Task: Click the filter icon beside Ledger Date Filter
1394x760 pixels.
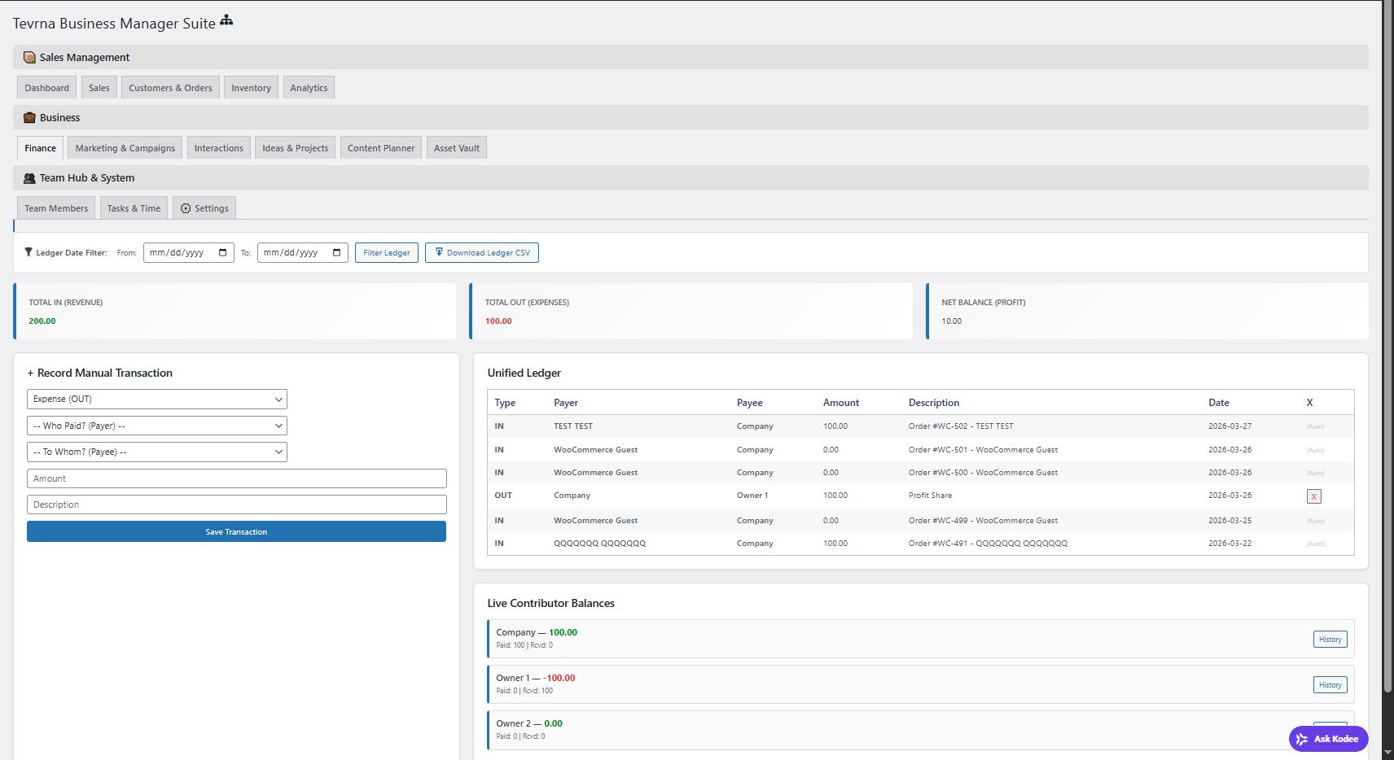Action: coord(28,252)
